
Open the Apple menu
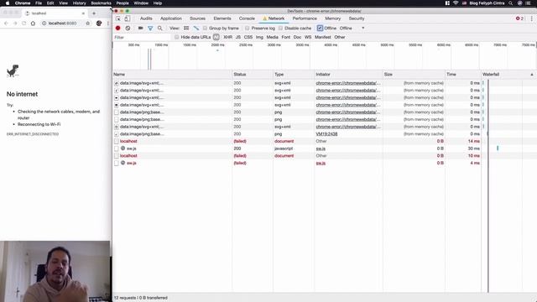click(x=8, y=3)
